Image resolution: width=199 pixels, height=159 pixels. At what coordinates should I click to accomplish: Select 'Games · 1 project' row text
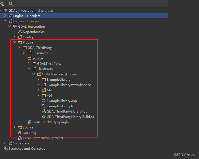(x=27, y=21)
